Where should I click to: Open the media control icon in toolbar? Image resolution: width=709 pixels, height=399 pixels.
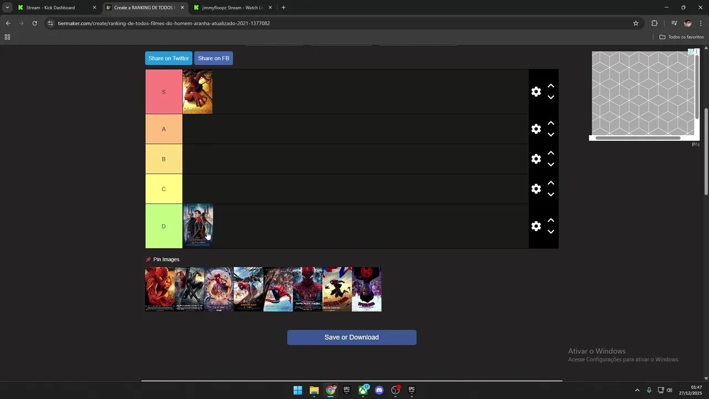674,23
